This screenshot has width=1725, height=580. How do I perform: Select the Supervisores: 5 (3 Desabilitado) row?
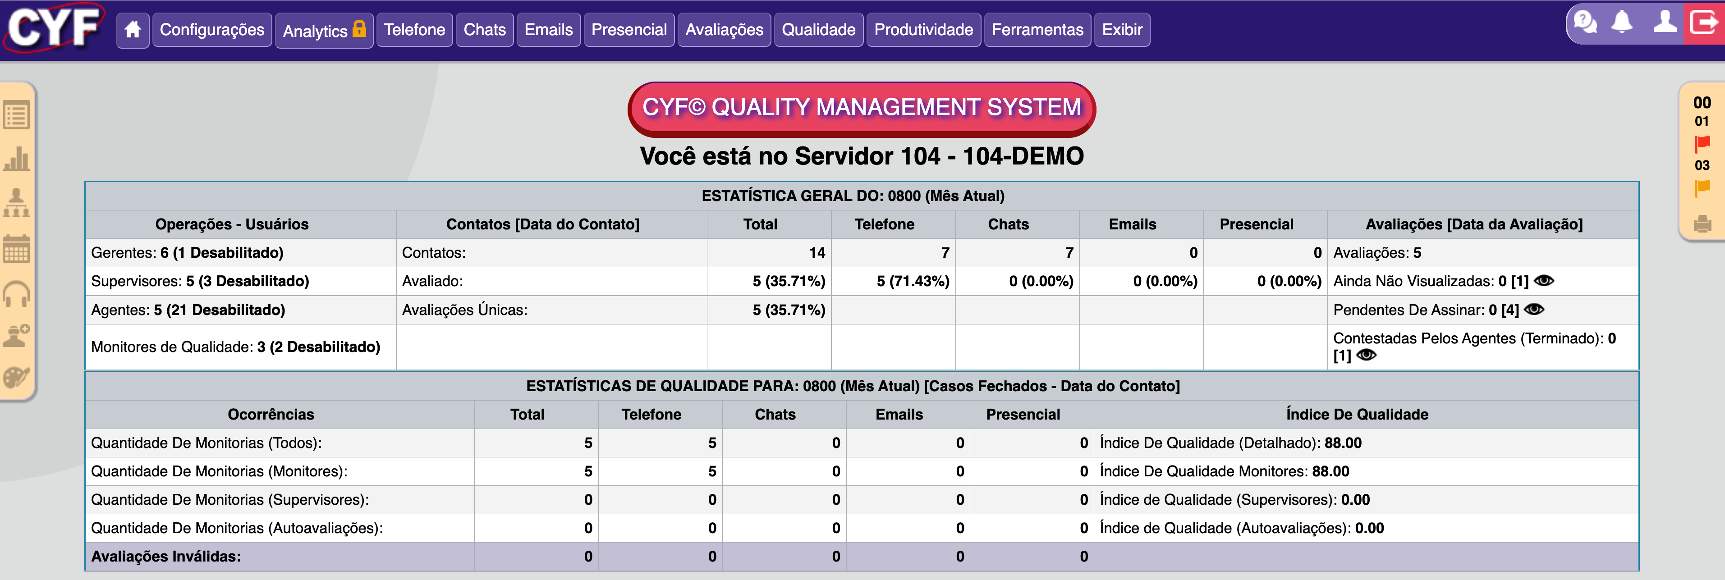(241, 282)
